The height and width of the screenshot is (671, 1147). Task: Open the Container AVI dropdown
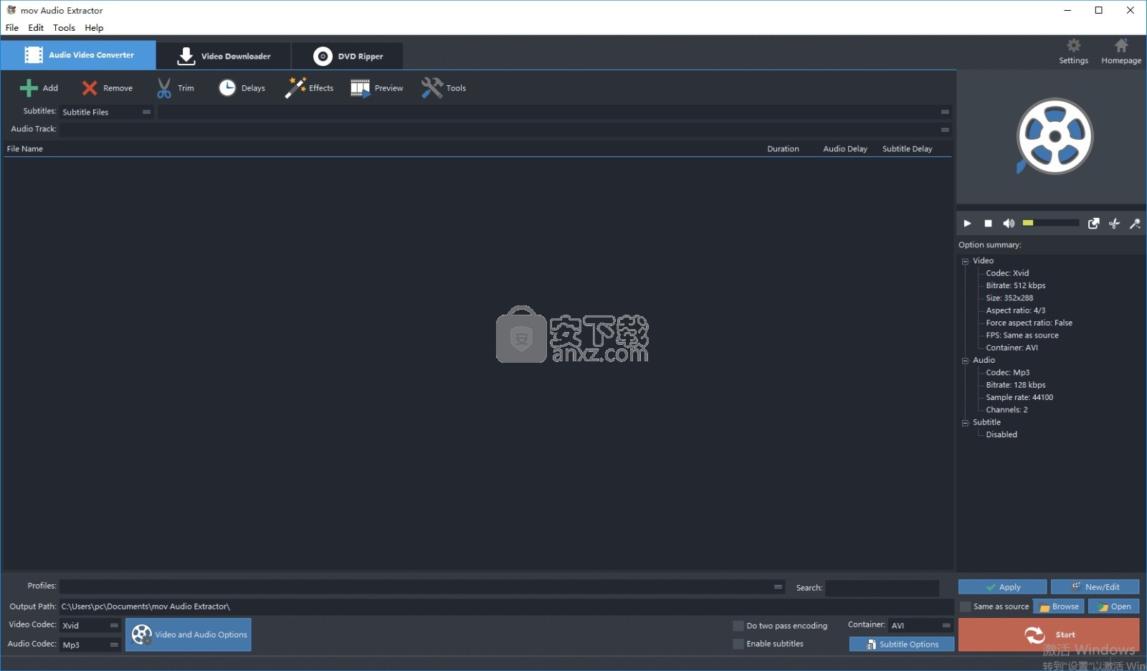click(x=920, y=626)
